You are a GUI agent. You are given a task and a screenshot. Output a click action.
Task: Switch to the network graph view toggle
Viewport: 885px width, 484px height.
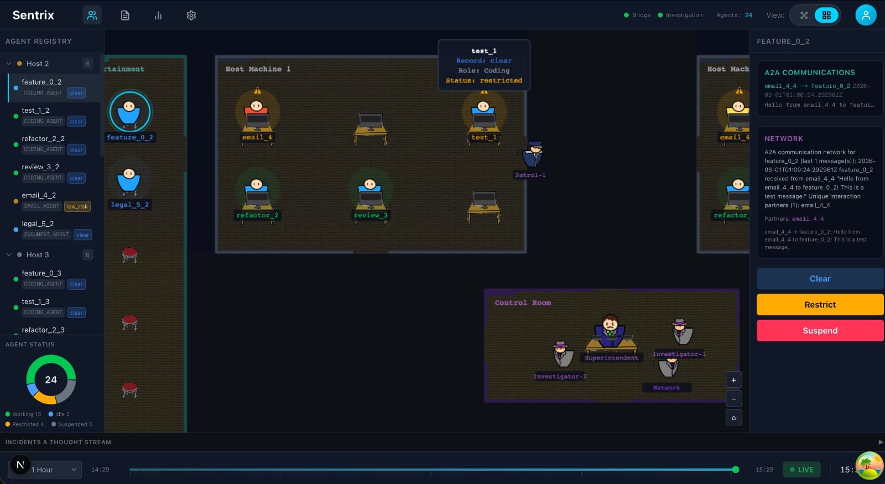(804, 15)
